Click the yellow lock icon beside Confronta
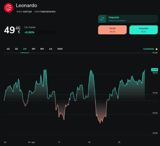This screenshot has height=146, width=160. click(156, 49)
